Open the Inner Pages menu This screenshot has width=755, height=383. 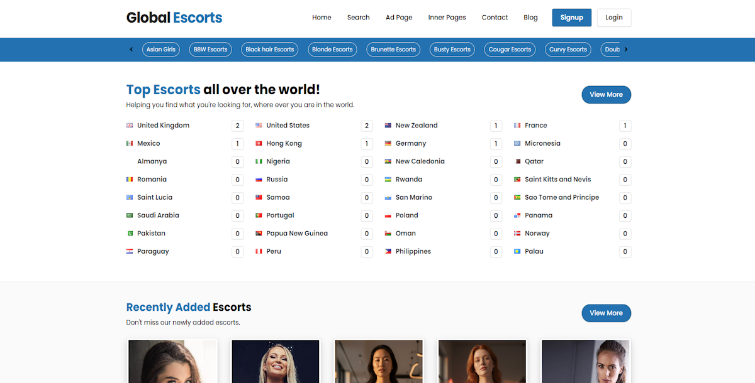[x=447, y=18]
